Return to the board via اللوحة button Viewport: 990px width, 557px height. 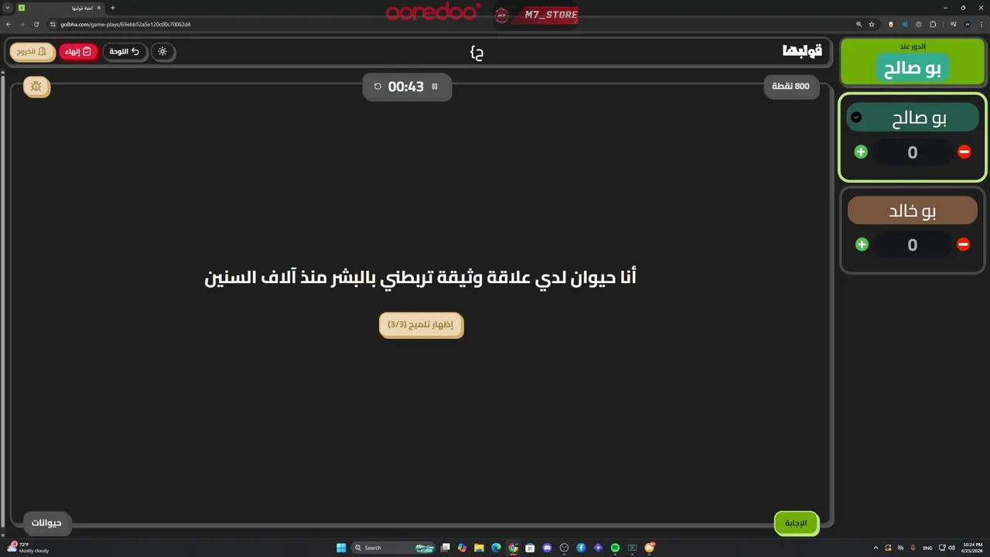125,52
